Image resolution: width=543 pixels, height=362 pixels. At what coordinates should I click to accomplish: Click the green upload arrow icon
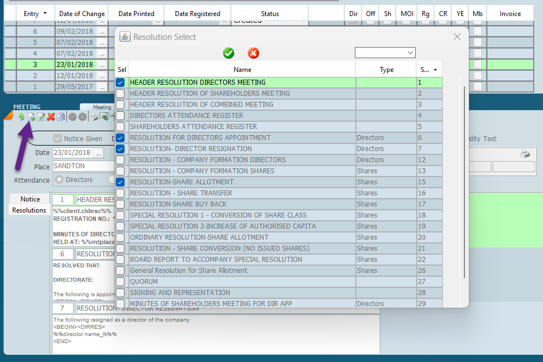[x=21, y=117]
